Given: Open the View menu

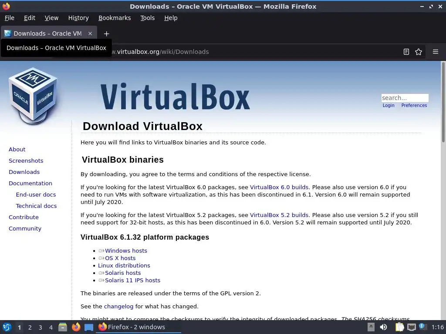Looking at the screenshot, I should coord(51,18).
